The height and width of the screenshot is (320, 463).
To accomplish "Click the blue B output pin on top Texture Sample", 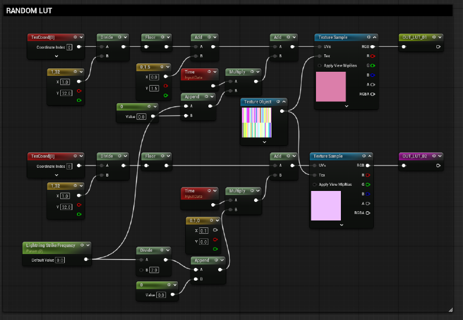I will click(372, 75).
